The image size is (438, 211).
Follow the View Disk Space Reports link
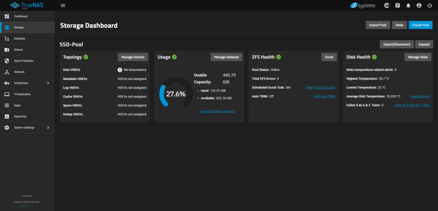click(217, 111)
